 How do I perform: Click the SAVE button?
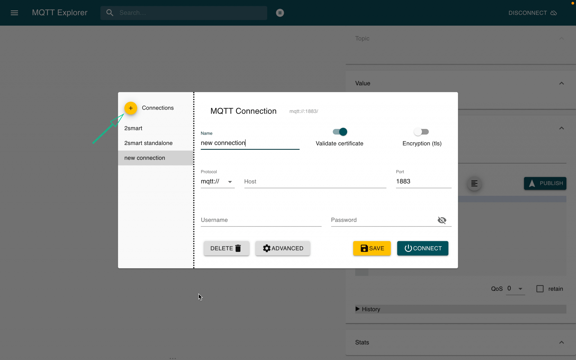[372, 248]
